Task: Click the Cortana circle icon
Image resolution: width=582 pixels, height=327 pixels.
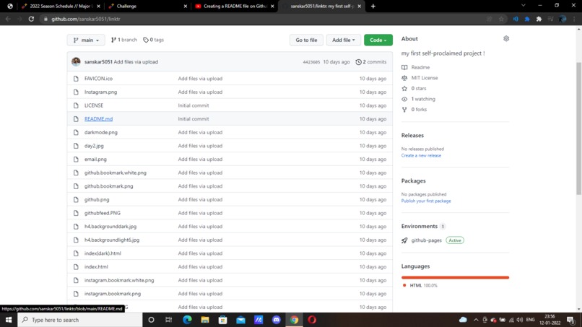Action: pyautogui.click(x=151, y=320)
